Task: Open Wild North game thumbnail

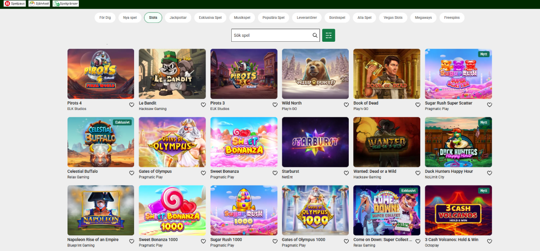Action: 315,74
